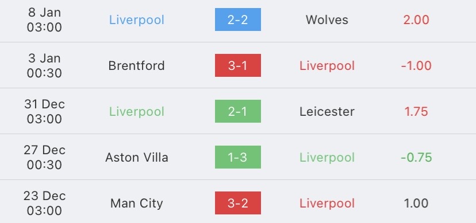Click the 8 Jan 03:00 match date

pos(44,19)
